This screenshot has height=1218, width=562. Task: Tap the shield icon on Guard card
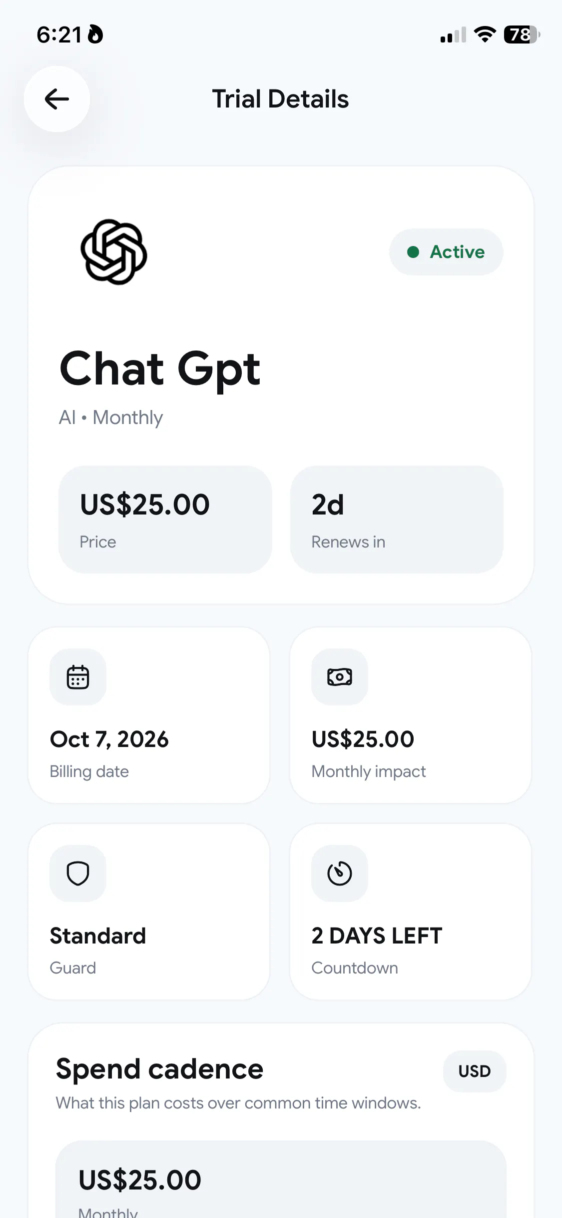tap(78, 873)
